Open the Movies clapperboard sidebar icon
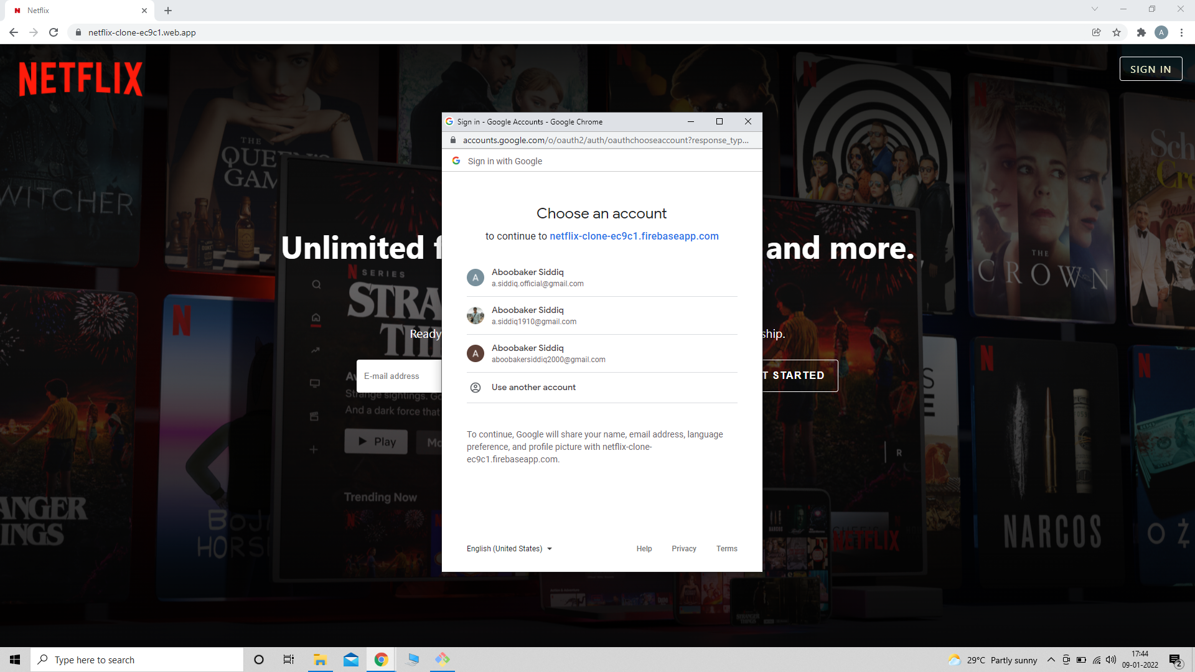This screenshot has width=1195, height=672. [316, 417]
